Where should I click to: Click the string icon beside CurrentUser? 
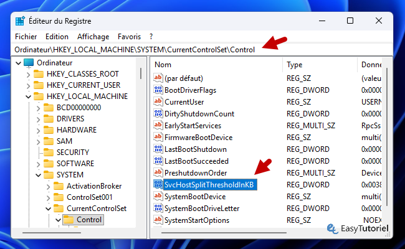point(158,101)
